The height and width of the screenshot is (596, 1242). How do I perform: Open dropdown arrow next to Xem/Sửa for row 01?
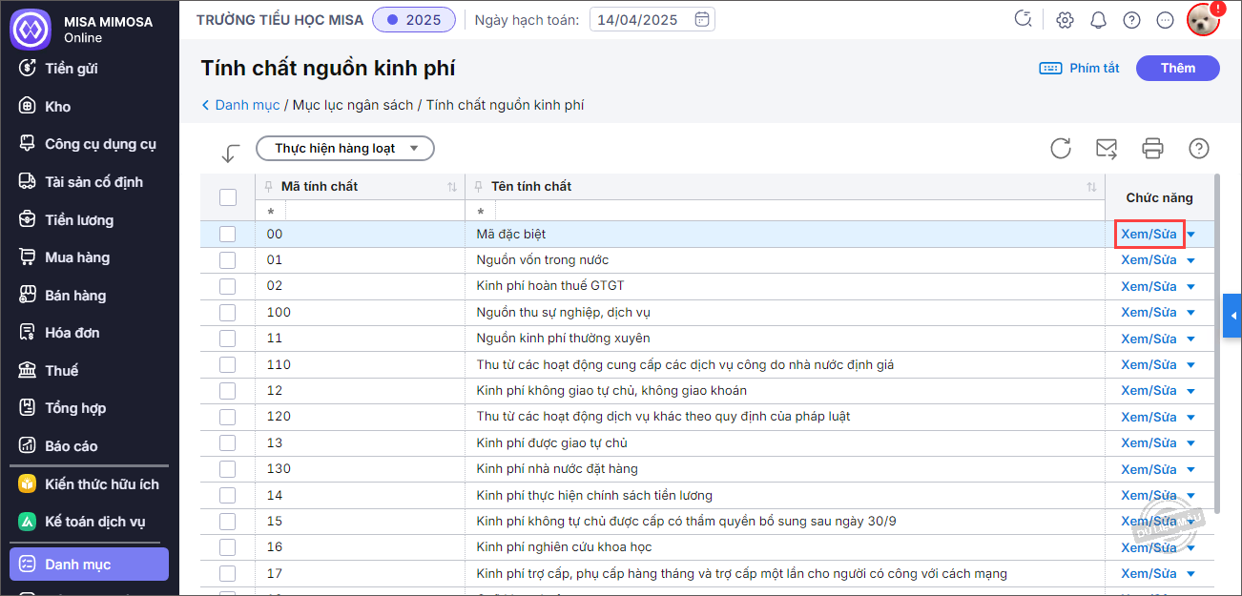coord(1190,260)
